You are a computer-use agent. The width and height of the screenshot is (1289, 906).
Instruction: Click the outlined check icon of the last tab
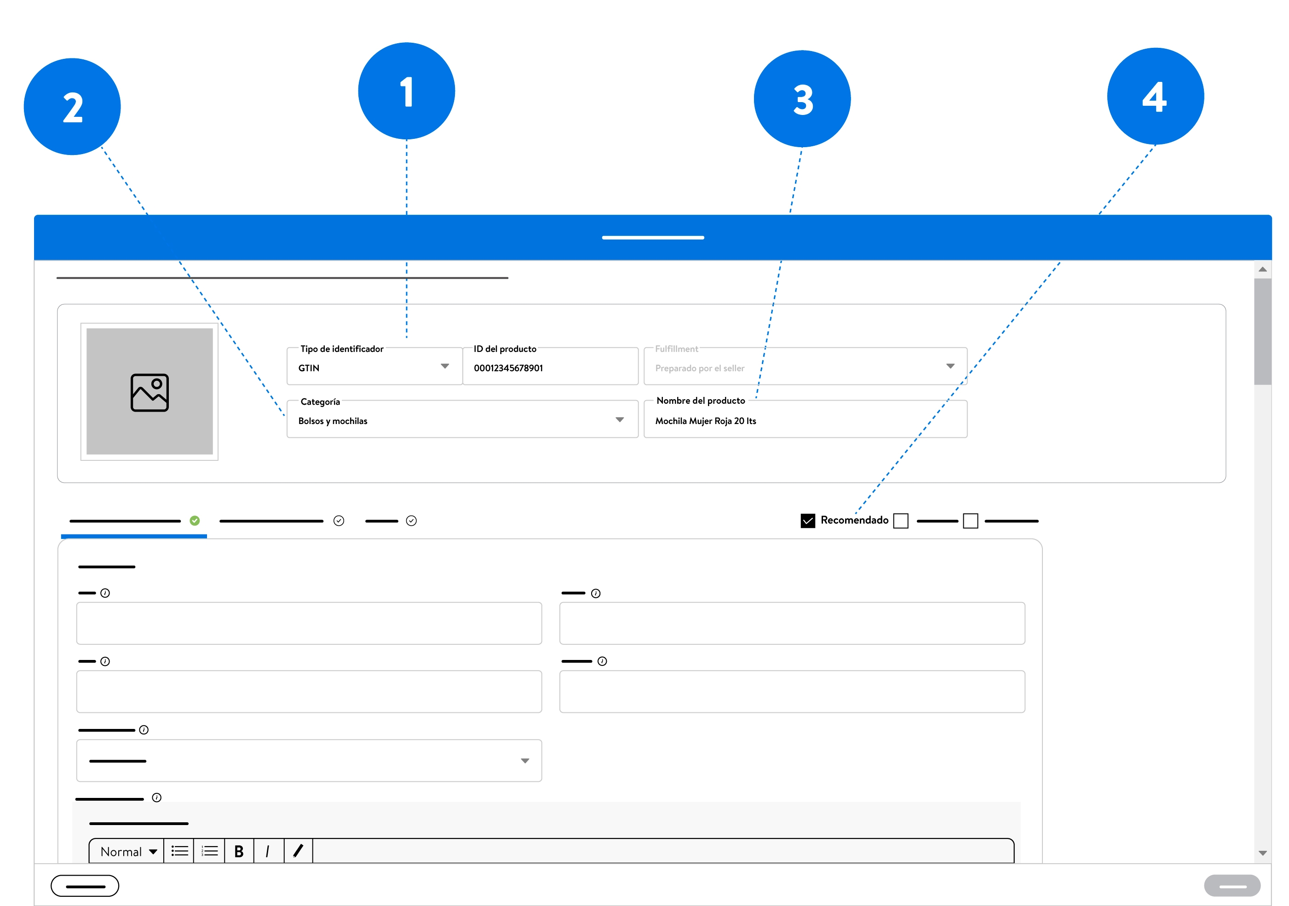click(412, 521)
